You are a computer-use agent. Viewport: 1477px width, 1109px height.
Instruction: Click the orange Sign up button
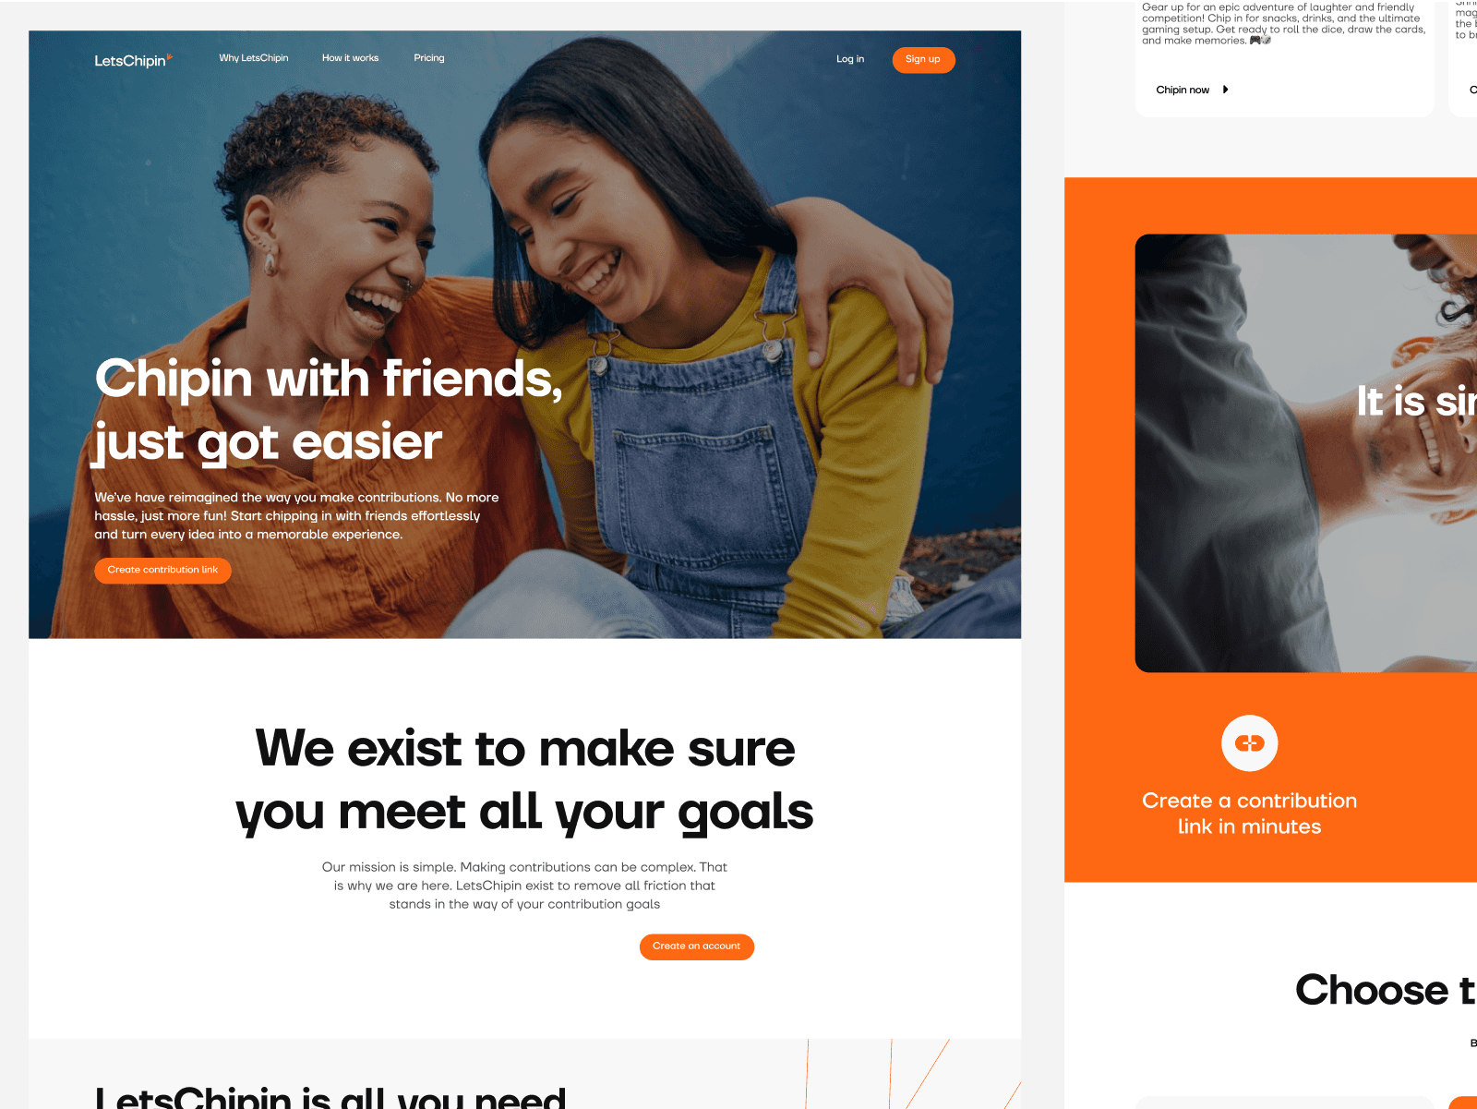[x=923, y=59]
